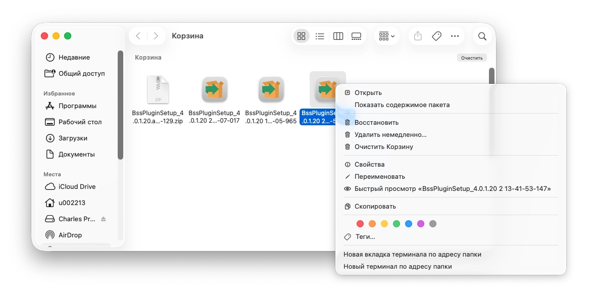Choose Восстановить from the context menu
Image resolution: width=593 pixels, height=299 pixels.
(376, 123)
